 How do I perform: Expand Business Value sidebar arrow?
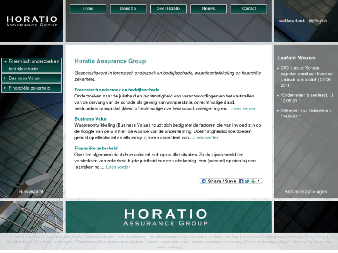(x=5, y=78)
